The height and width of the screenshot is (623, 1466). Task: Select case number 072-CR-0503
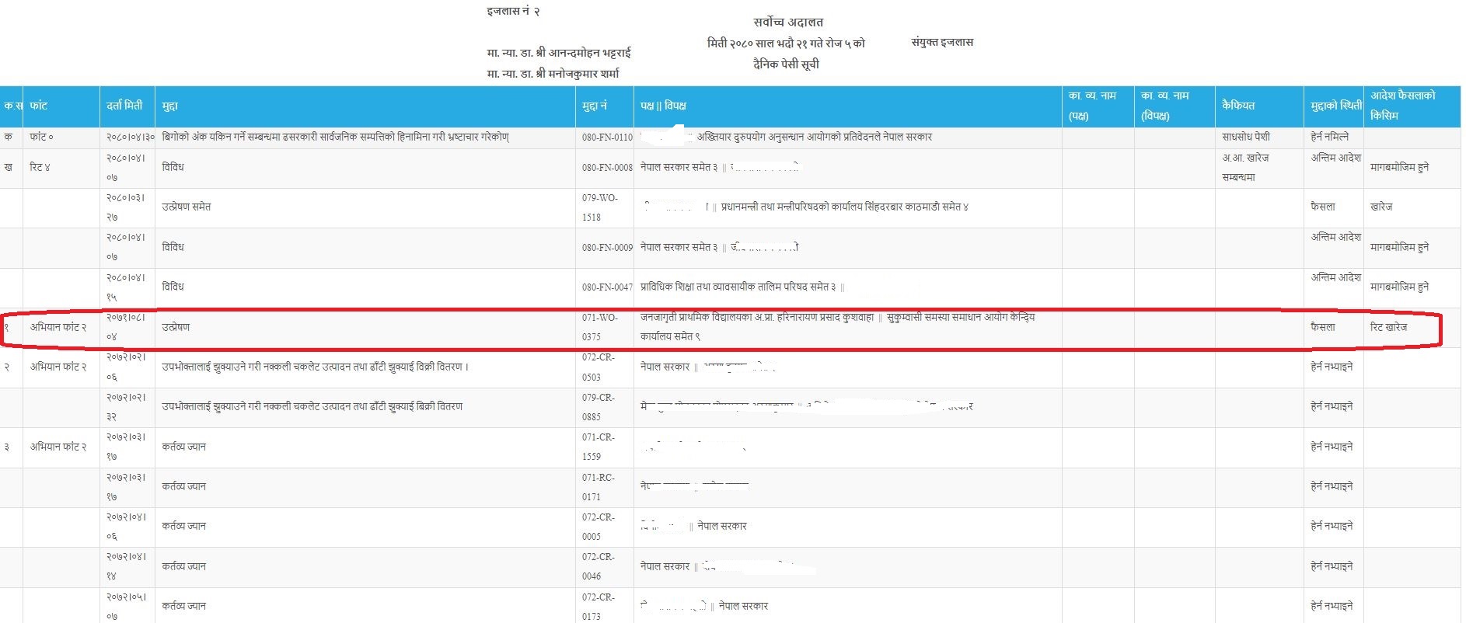[x=598, y=367]
